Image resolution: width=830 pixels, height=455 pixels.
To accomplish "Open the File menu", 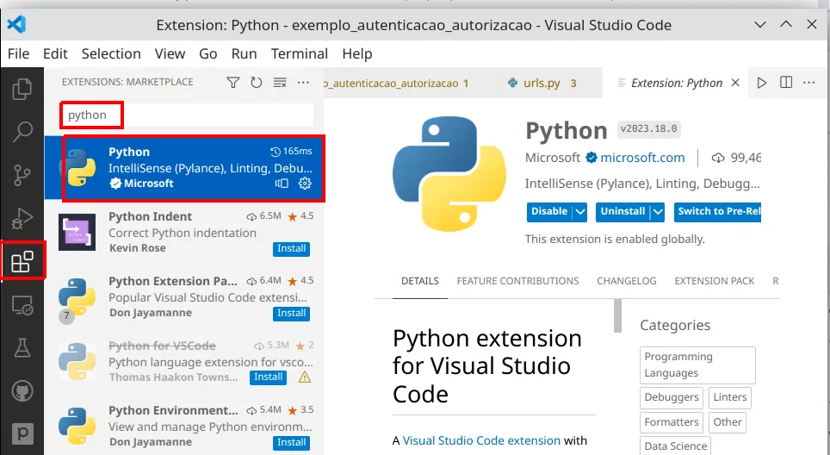I will (x=19, y=53).
